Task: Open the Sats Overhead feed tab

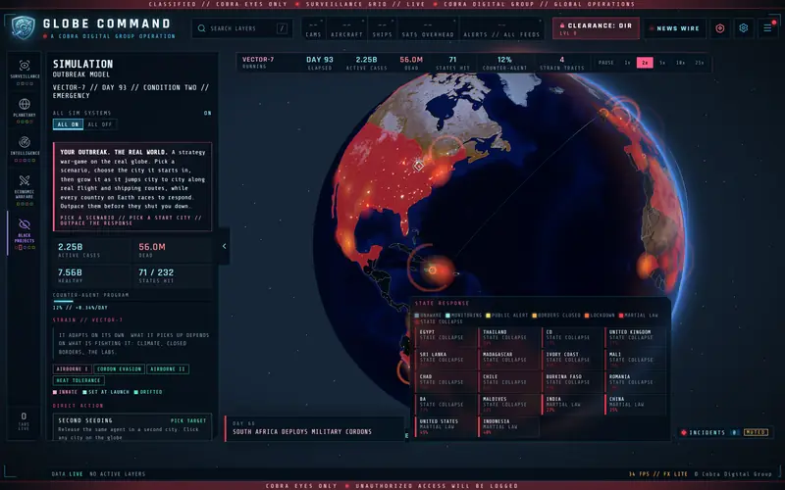Action: (428, 29)
